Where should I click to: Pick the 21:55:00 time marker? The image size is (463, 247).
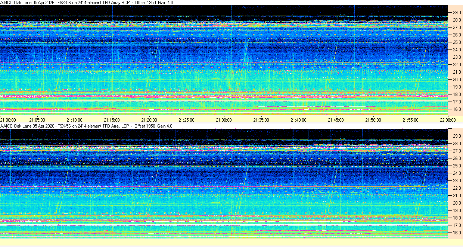(410, 120)
